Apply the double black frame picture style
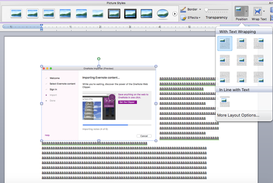This screenshot has width=273, height=183. [x=114, y=13]
